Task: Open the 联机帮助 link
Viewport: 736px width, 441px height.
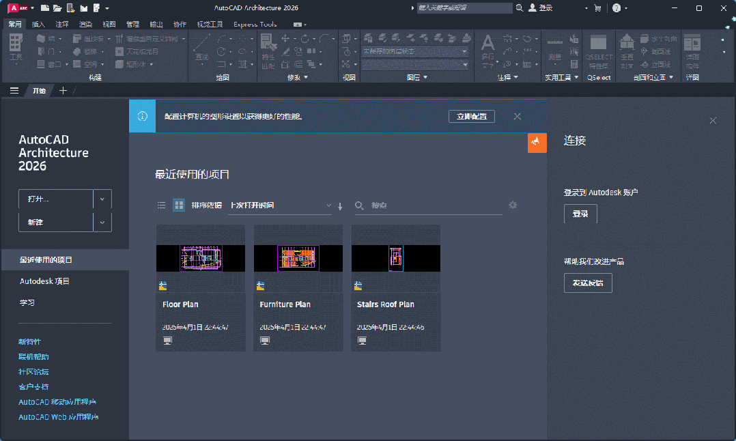Action: [x=33, y=356]
